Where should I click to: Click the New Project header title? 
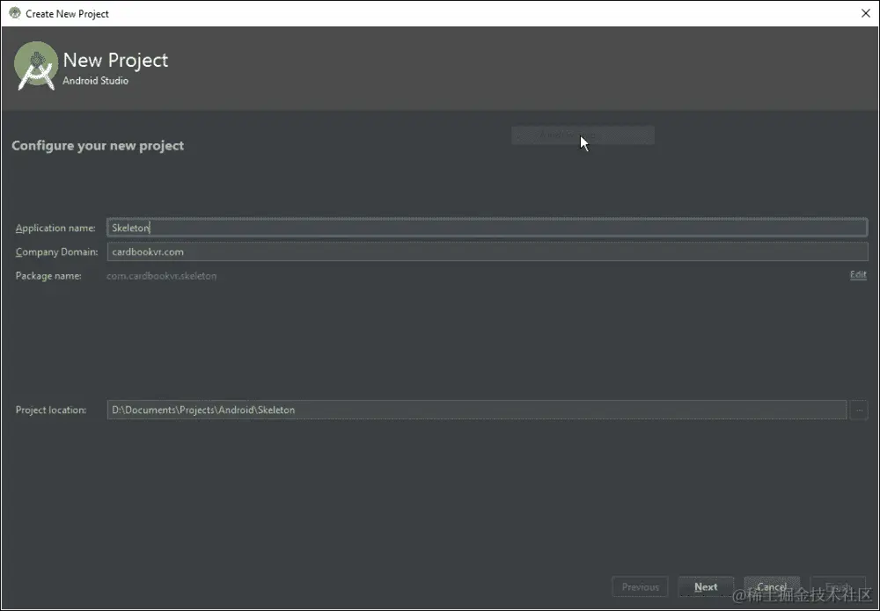pyautogui.click(x=115, y=60)
